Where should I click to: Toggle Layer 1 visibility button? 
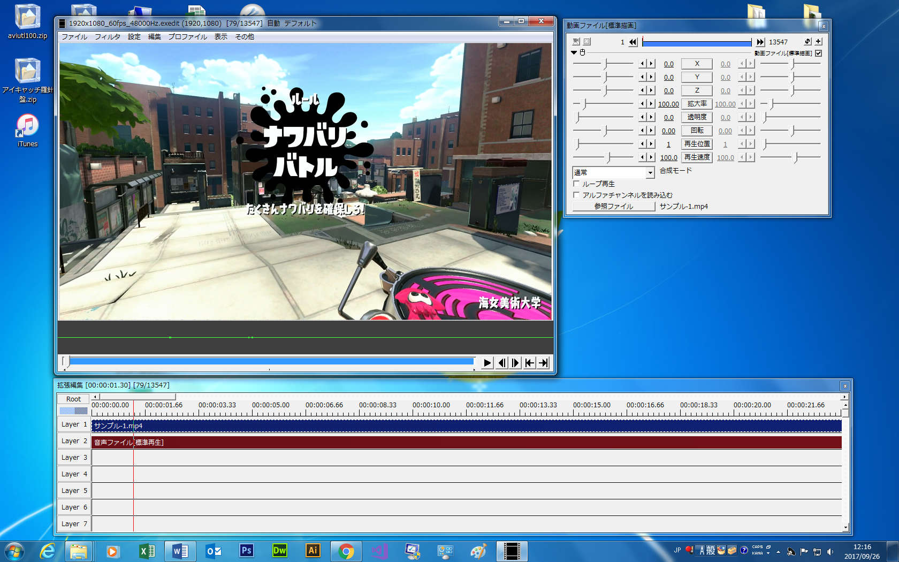coord(74,424)
